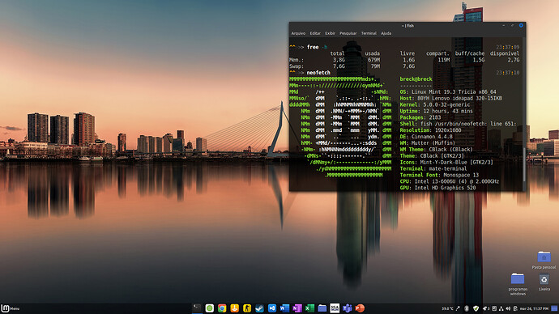Launch Excel from the taskbar

(309, 308)
